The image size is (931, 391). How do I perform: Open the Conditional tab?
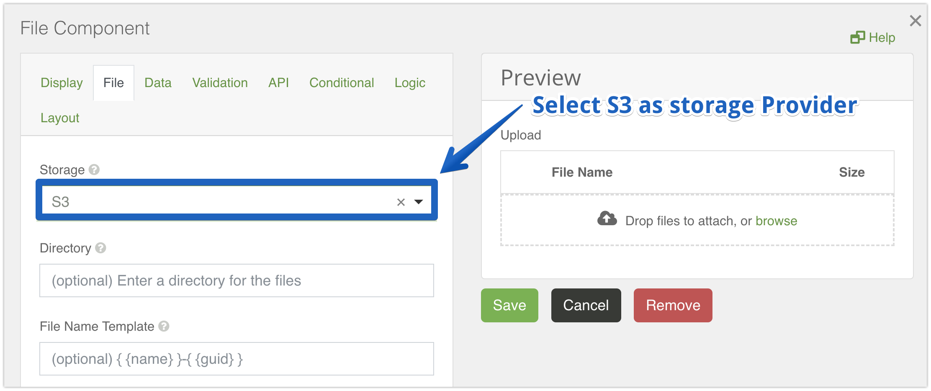click(x=342, y=83)
